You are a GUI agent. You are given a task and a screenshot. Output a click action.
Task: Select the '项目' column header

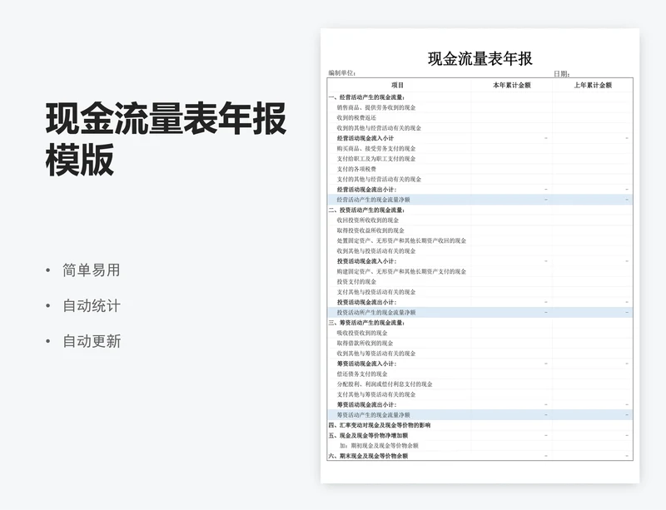[x=398, y=85]
